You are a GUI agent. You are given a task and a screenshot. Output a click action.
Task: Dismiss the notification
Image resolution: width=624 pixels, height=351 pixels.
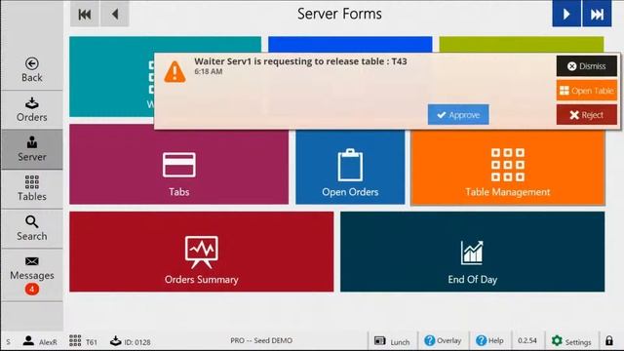point(587,66)
